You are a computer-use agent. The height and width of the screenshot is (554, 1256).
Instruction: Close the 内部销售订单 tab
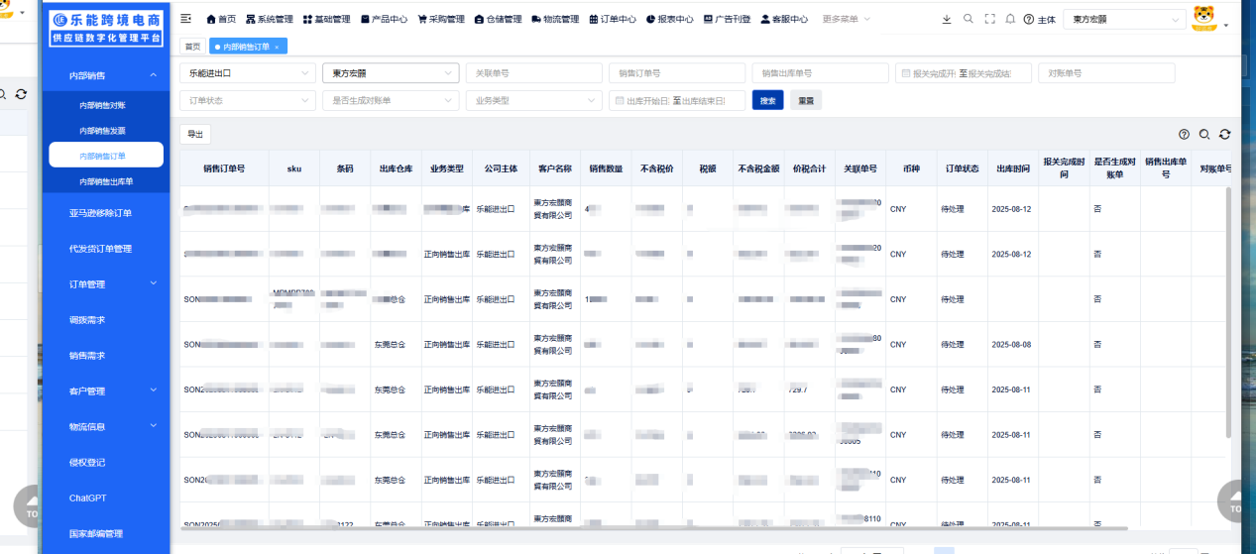(x=277, y=47)
